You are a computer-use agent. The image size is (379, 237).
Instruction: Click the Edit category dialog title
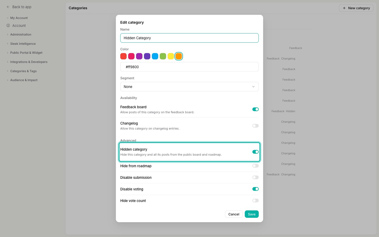pos(132,22)
